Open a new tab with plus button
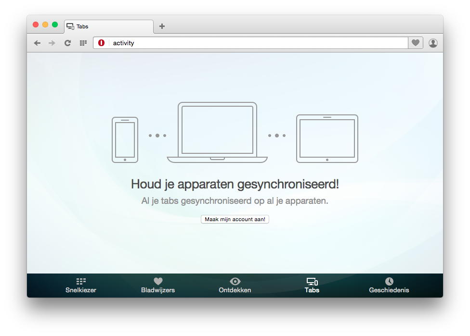 click(162, 26)
